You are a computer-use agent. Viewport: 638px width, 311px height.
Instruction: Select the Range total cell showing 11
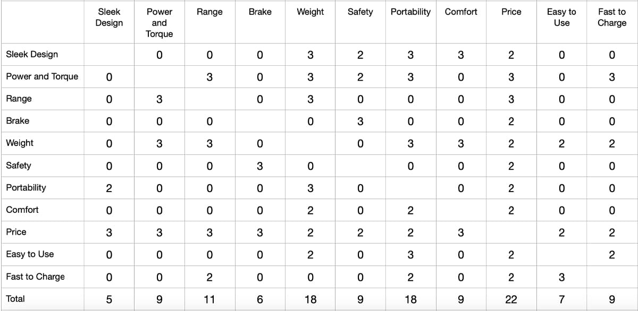tap(209, 299)
